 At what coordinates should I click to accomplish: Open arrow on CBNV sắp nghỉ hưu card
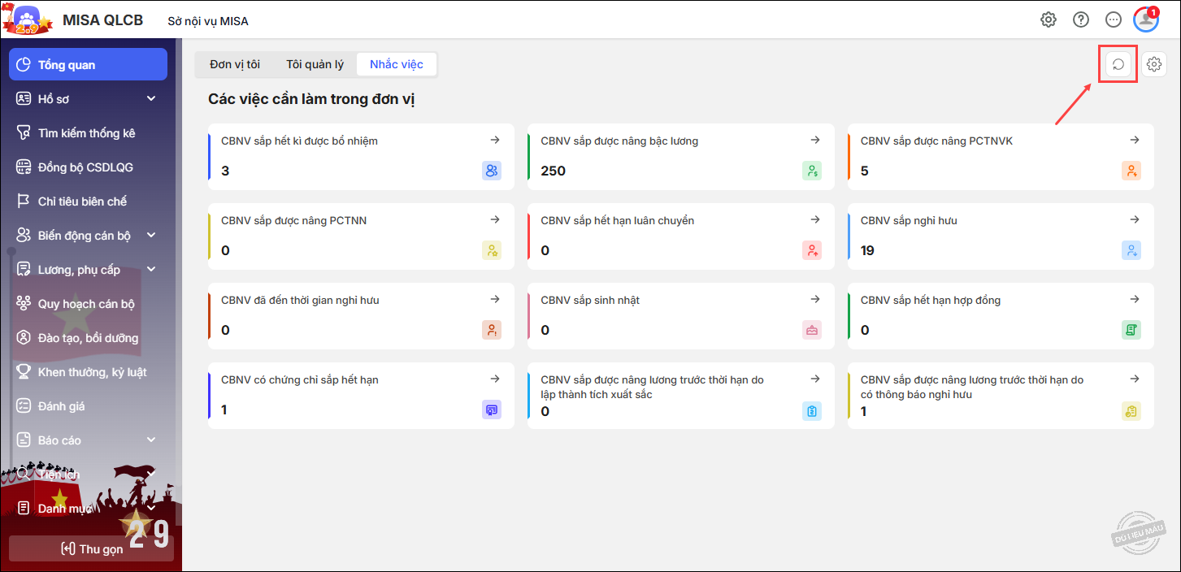(x=1135, y=219)
